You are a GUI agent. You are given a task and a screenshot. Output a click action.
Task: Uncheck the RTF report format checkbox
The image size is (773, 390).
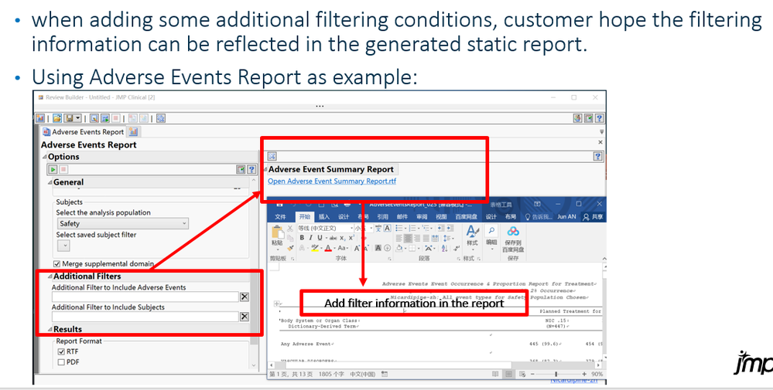pyautogui.click(x=62, y=351)
